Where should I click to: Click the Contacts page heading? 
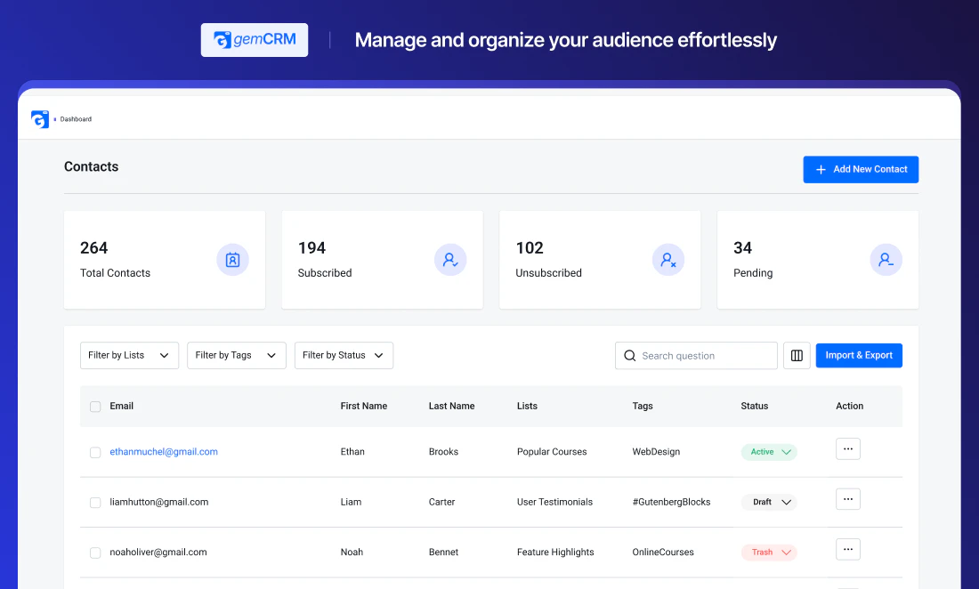click(91, 166)
